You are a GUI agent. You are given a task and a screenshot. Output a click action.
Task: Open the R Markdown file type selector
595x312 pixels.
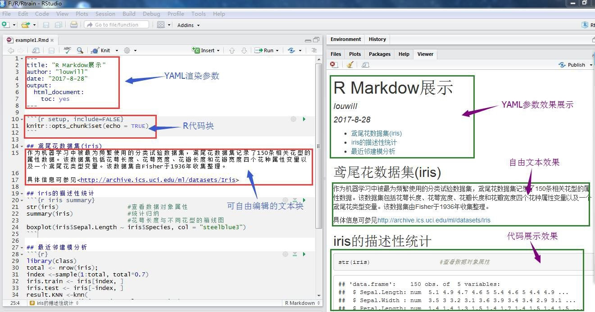coord(303,303)
